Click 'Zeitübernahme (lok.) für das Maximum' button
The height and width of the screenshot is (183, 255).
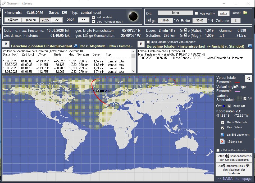(x=234, y=170)
